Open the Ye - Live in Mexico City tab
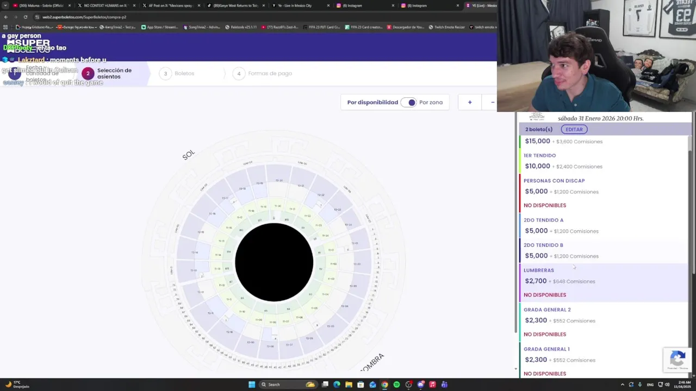The width and height of the screenshot is (696, 391). 299,5
